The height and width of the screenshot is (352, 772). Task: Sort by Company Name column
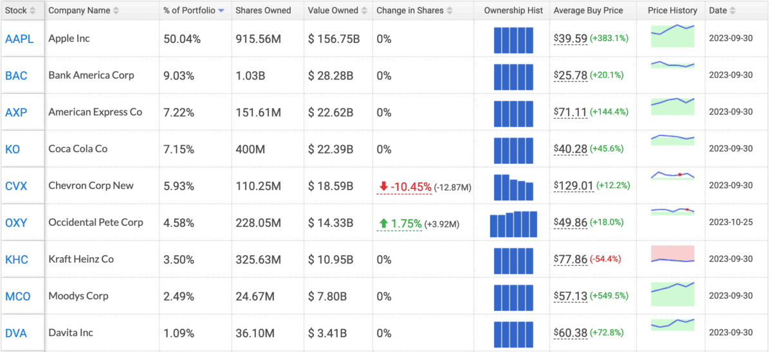click(x=83, y=10)
